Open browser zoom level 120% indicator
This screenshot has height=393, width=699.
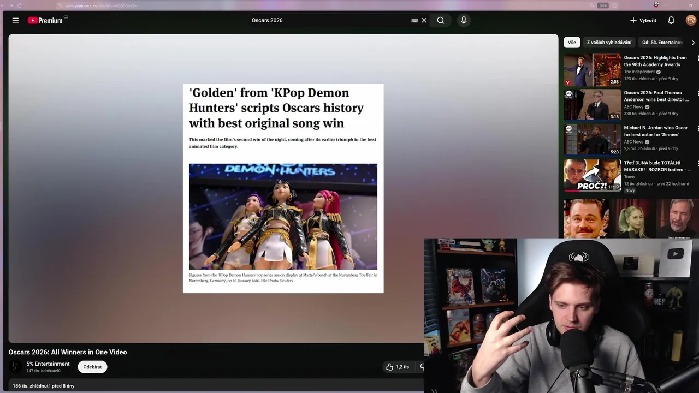click(603, 5)
